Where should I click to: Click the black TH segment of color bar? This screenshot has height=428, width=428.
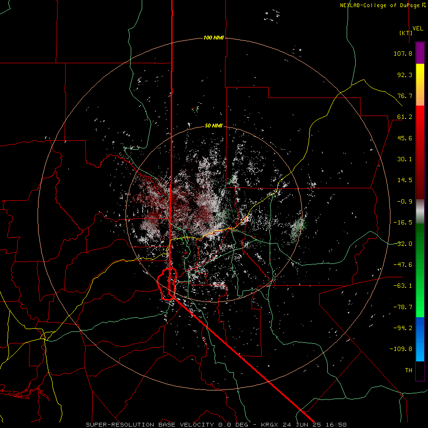click(x=420, y=370)
